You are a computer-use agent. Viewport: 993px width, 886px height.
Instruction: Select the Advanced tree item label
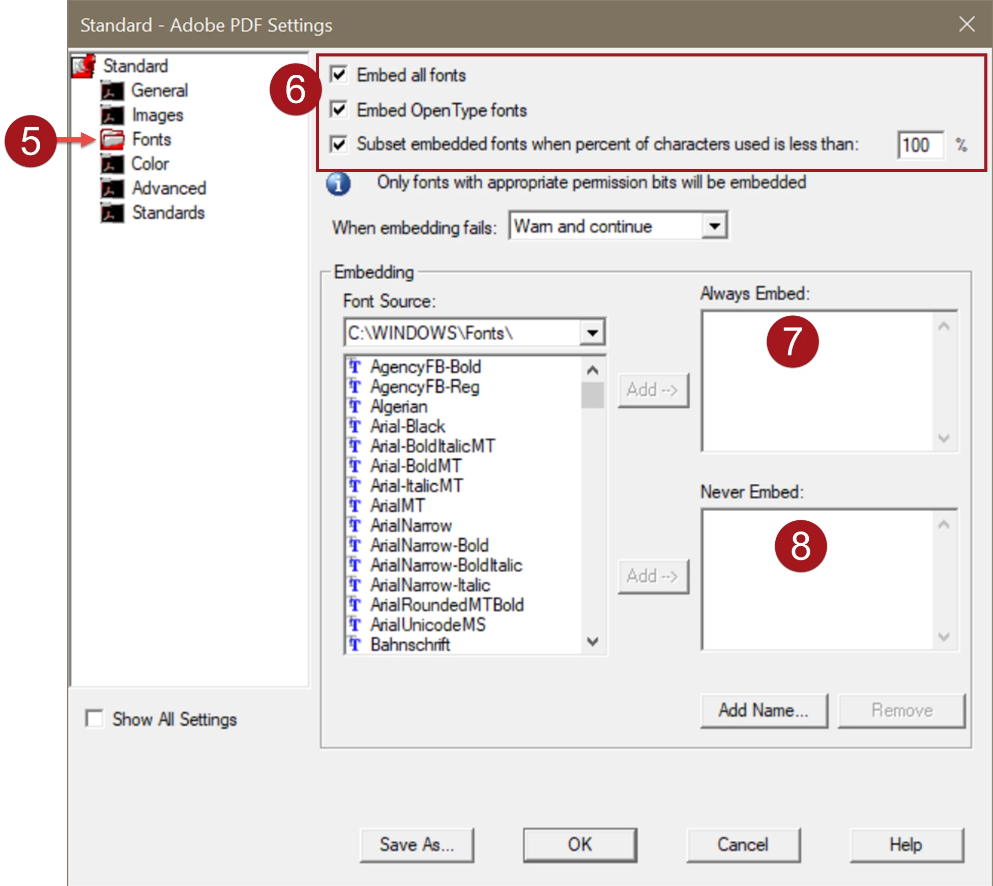(169, 189)
